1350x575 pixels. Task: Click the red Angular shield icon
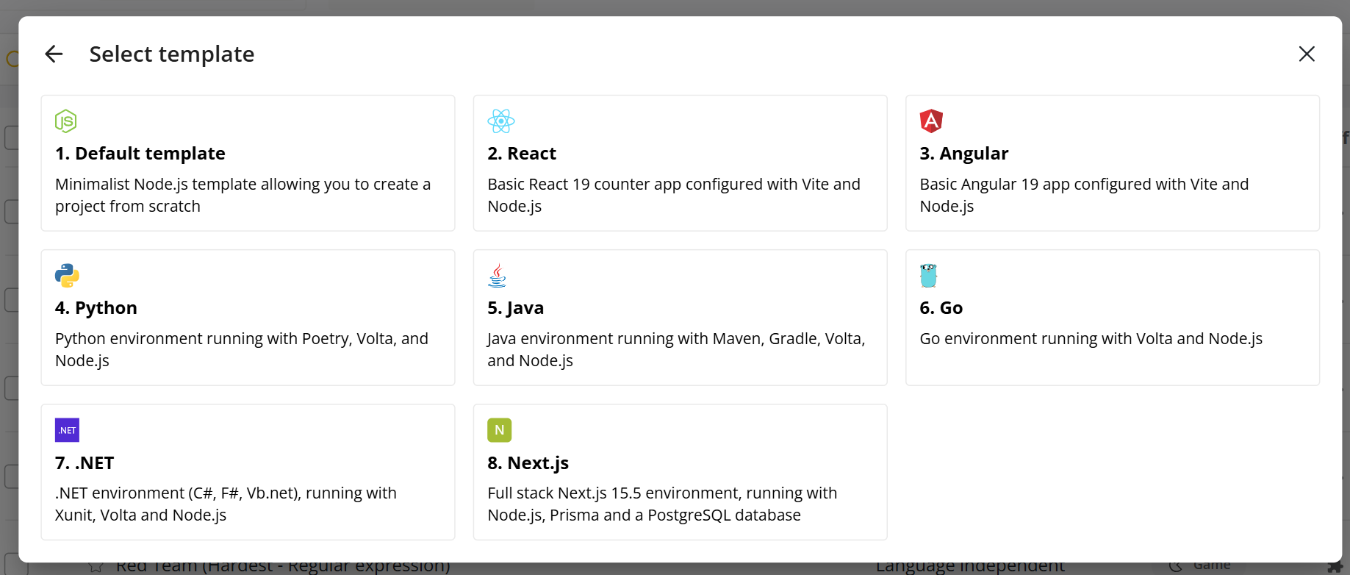coord(931,121)
